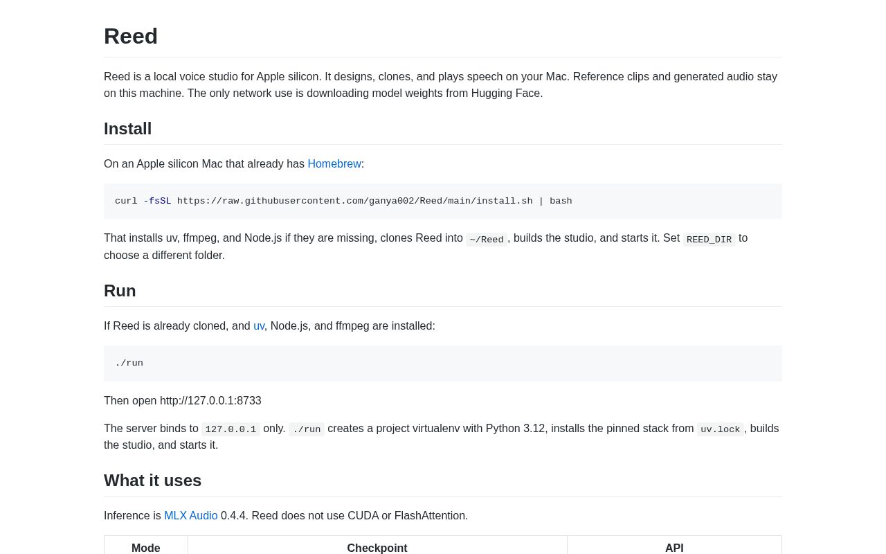Click the What it uses heading
This screenshot has width=886, height=554.
(x=153, y=481)
